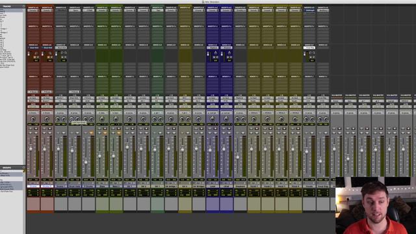Open the top insert slot on the first red Drums strip
The width and height of the screenshot is (416, 234).
click(33, 10)
